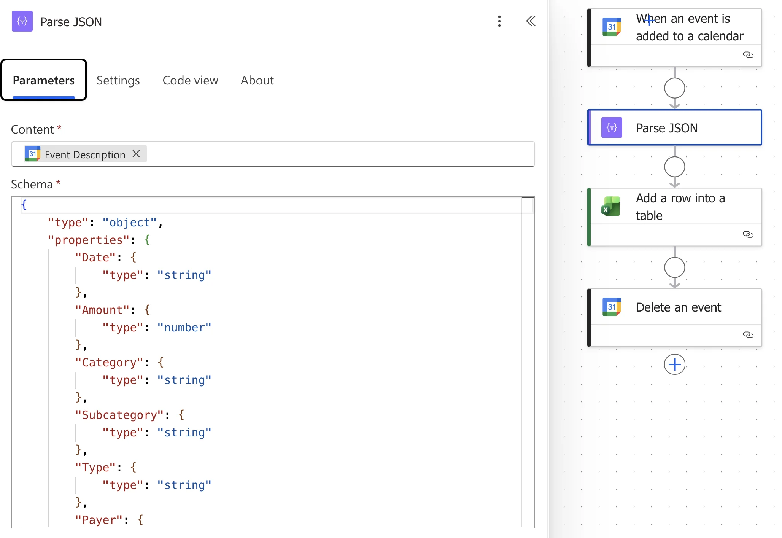The width and height of the screenshot is (782, 538).
Task: Click the "Date" property line in schema
Action: click(x=106, y=258)
